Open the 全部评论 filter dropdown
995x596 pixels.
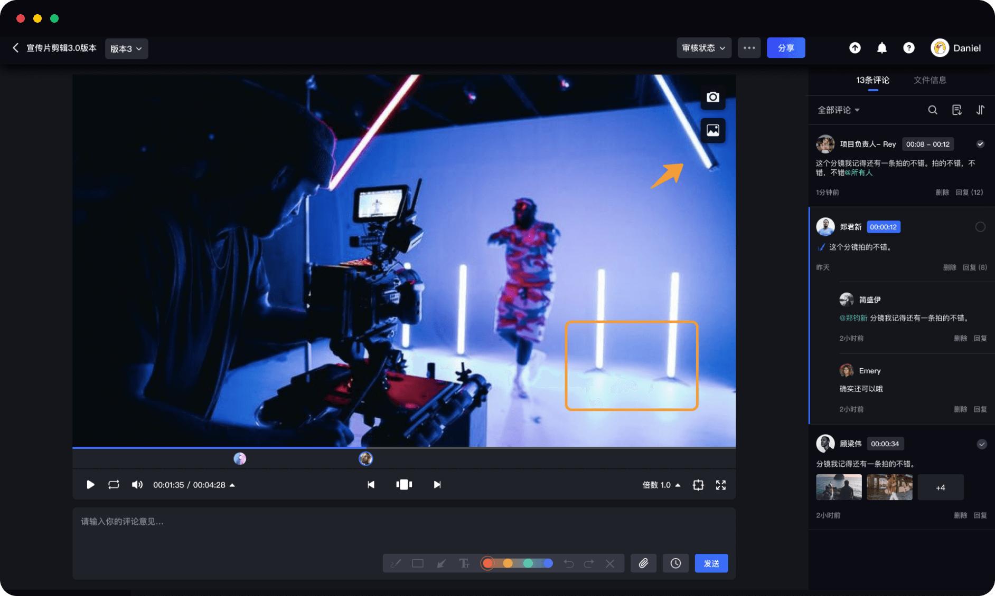coord(838,110)
